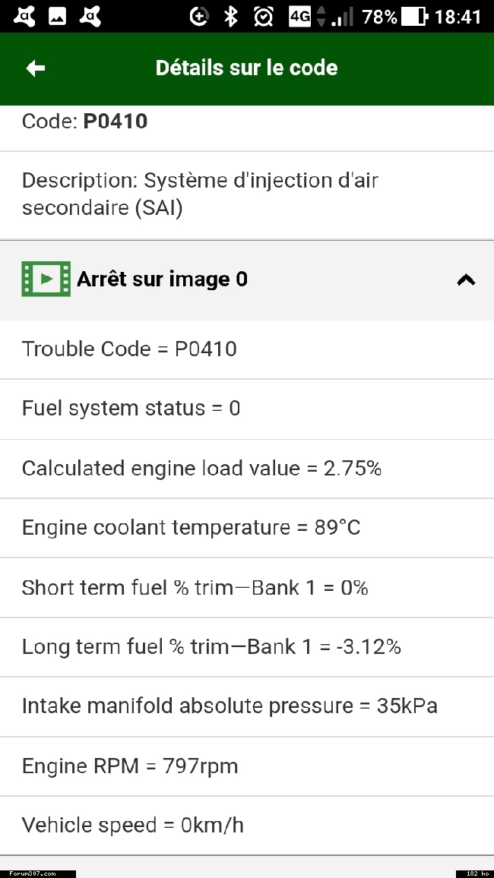The height and width of the screenshot is (878, 494).
Task: Tap the Engine RPM = 797rpm row
Action: tap(247, 766)
